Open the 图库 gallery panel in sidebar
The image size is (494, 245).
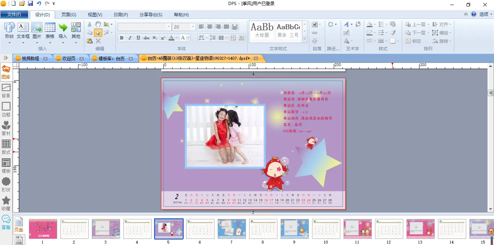(6, 72)
